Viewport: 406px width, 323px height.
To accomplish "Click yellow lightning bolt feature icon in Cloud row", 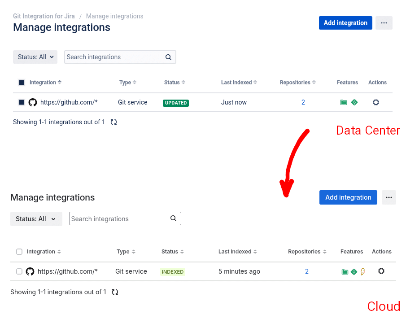I will [x=363, y=272].
